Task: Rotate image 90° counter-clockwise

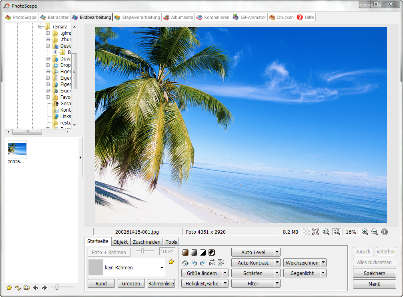Action: click(194, 263)
